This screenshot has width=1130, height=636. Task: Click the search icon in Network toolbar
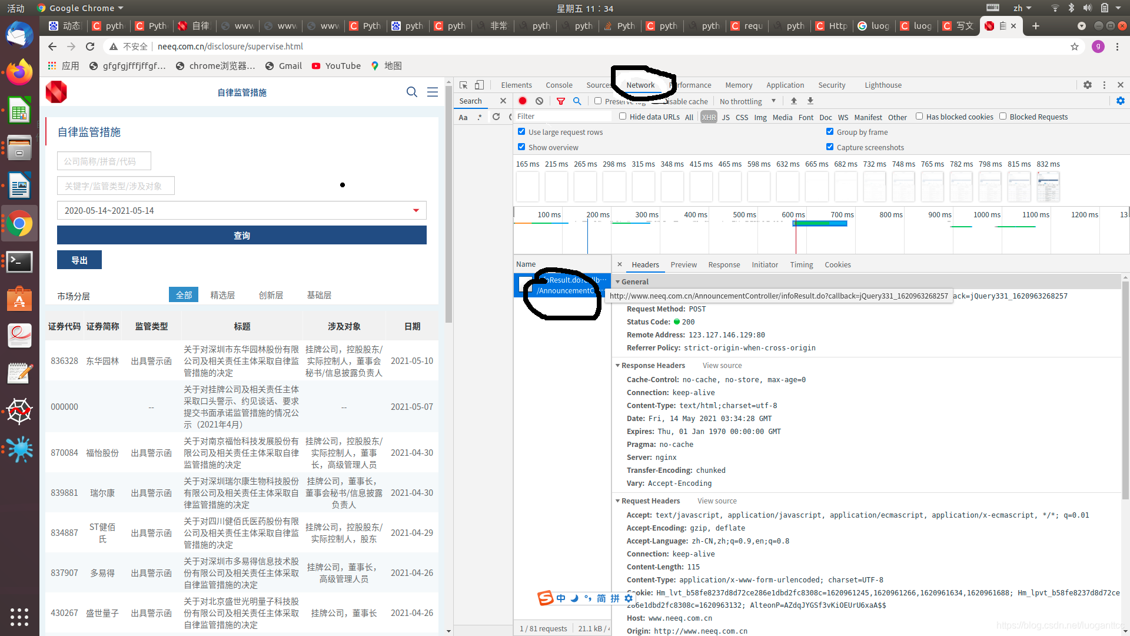point(577,101)
